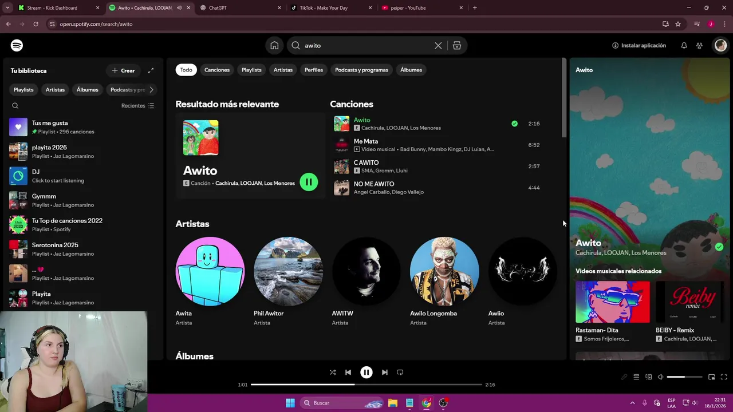Open the miniplayer icon
This screenshot has height=412, width=733.
(712, 377)
